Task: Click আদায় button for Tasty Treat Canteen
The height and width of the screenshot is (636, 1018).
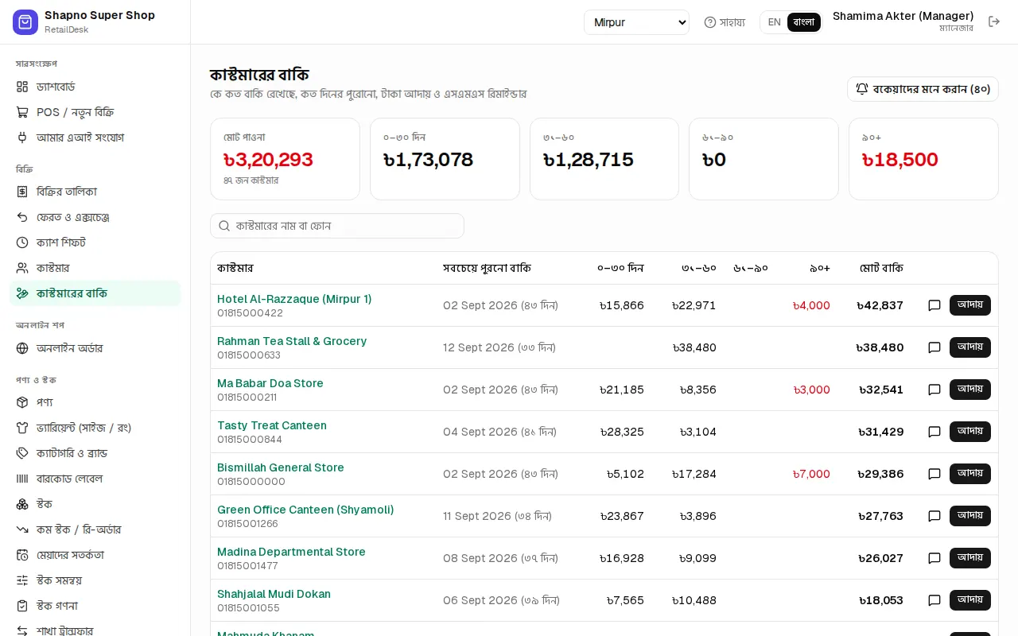Action: click(970, 432)
